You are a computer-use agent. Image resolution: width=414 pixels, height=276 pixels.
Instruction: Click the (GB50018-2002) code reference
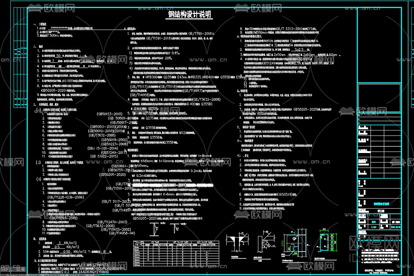(x=114, y=140)
